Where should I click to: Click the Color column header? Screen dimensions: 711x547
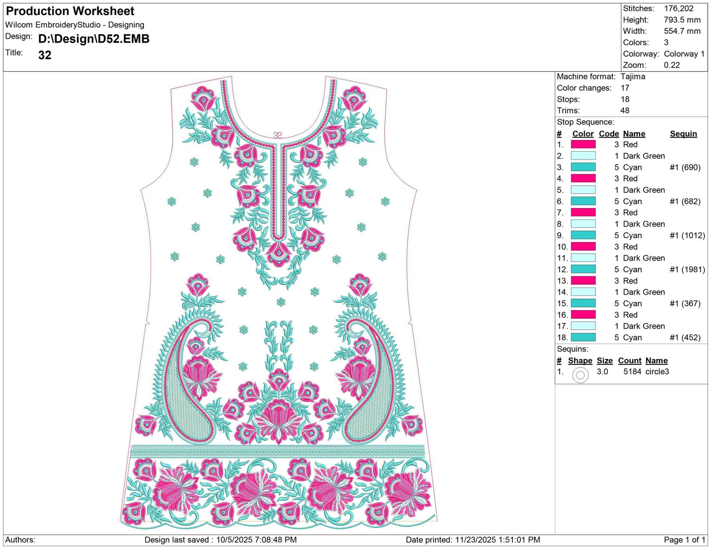583,134
